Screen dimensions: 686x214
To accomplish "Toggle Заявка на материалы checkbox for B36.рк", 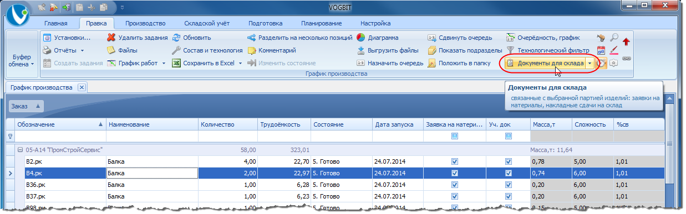I will (x=455, y=185).
